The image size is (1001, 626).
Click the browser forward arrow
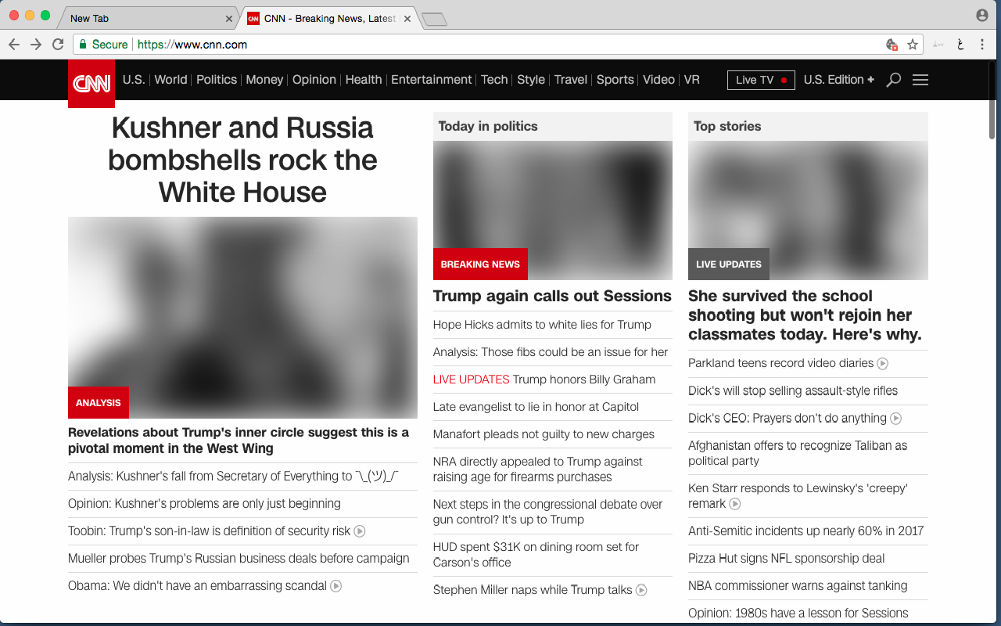tap(36, 45)
